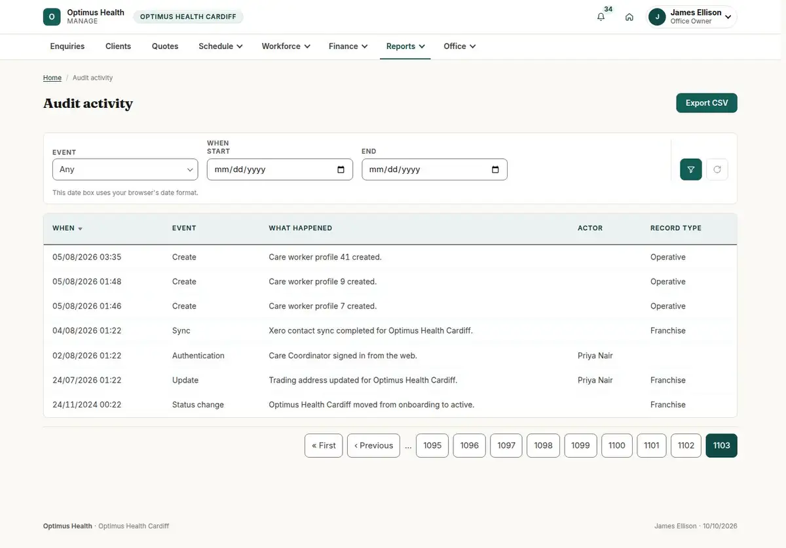Screen dimensions: 786x548
Task: Click the Optimus Health Cardiff branch badge
Action: tap(188, 17)
